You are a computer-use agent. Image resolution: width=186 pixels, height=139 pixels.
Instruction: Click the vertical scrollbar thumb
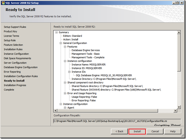pos(179,53)
